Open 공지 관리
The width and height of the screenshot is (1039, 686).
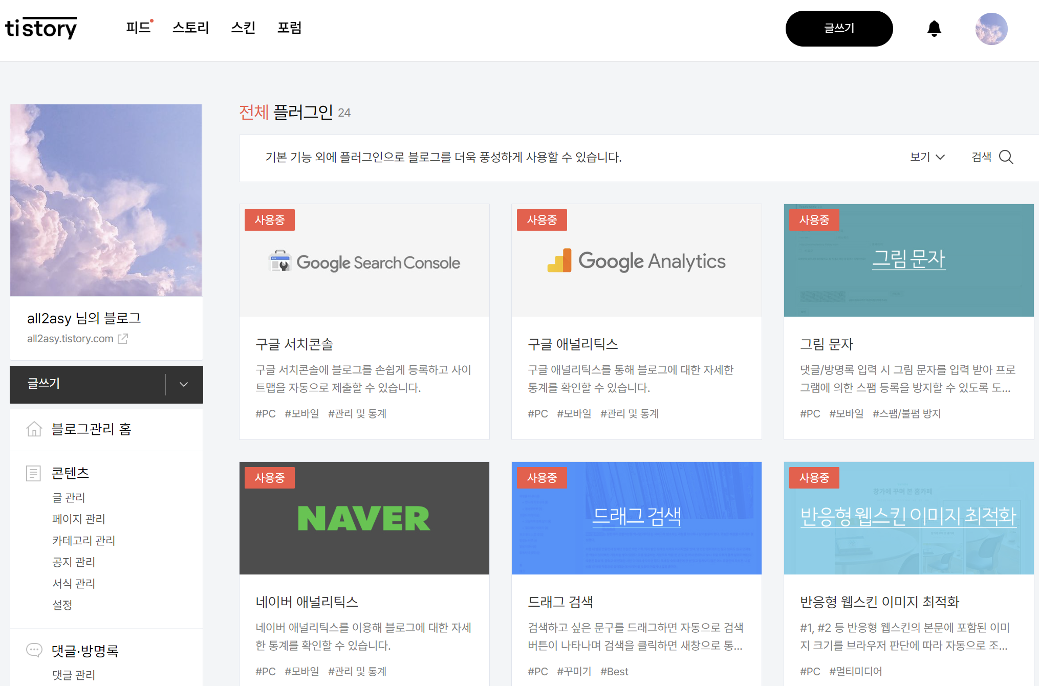tap(74, 562)
